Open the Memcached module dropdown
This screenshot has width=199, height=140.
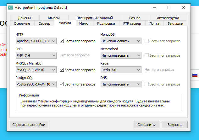click(121, 55)
